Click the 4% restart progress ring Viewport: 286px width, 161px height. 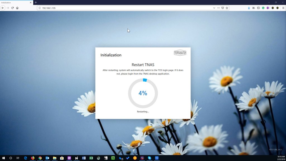[143, 93]
